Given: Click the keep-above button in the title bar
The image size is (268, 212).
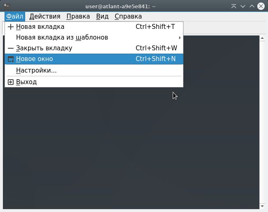Looking at the screenshot, I should 234,6.
